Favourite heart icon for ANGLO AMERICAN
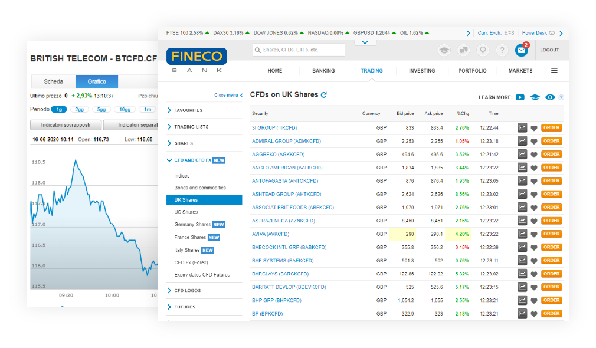 pyautogui.click(x=534, y=168)
